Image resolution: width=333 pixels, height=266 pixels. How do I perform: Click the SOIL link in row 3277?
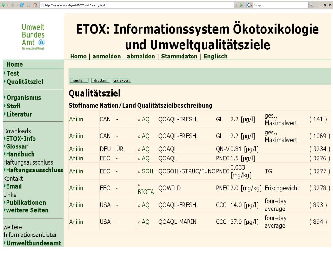coord(148,171)
